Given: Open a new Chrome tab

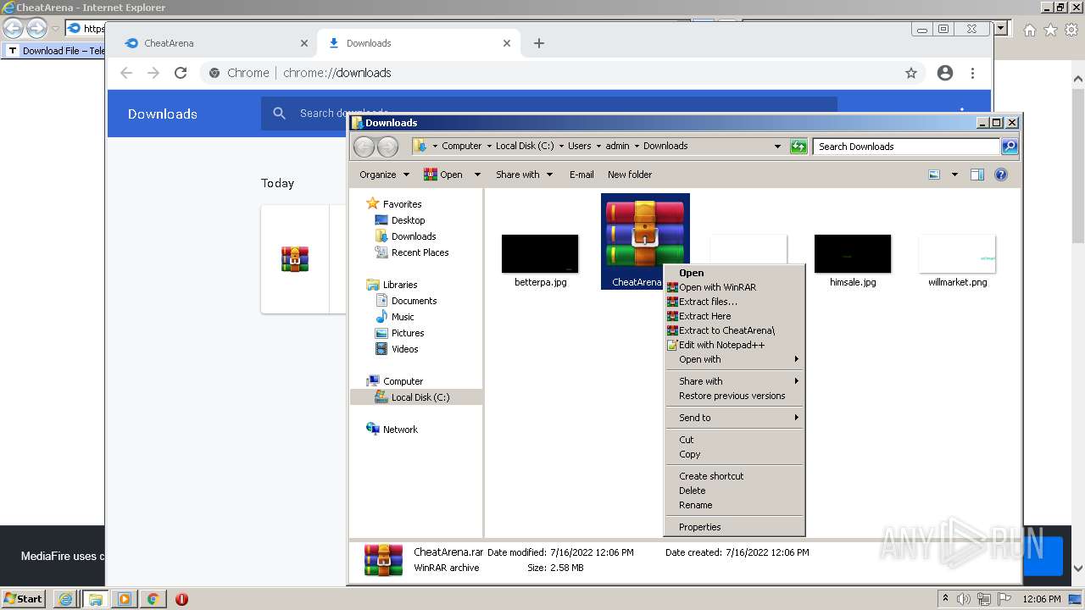Looking at the screenshot, I should 539,43.
